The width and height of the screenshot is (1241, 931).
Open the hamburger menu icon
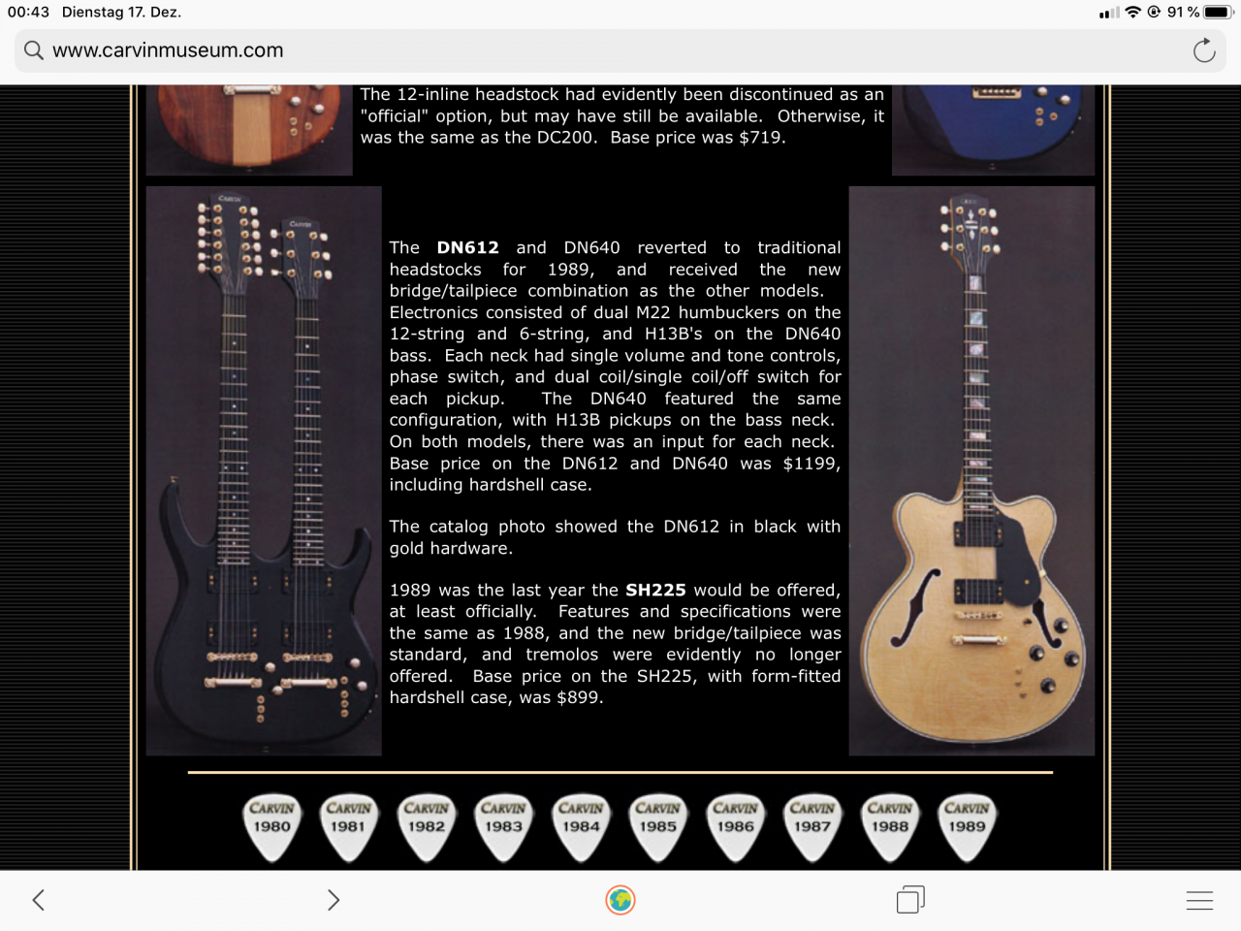(x=1199, y=900)
